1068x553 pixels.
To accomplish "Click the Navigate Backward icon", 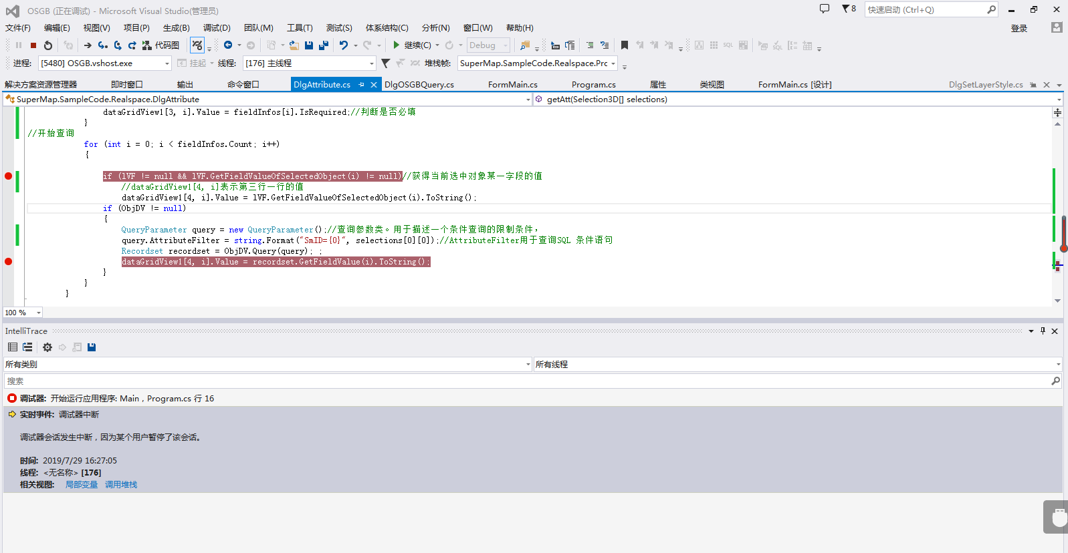I will click(228, 45).
